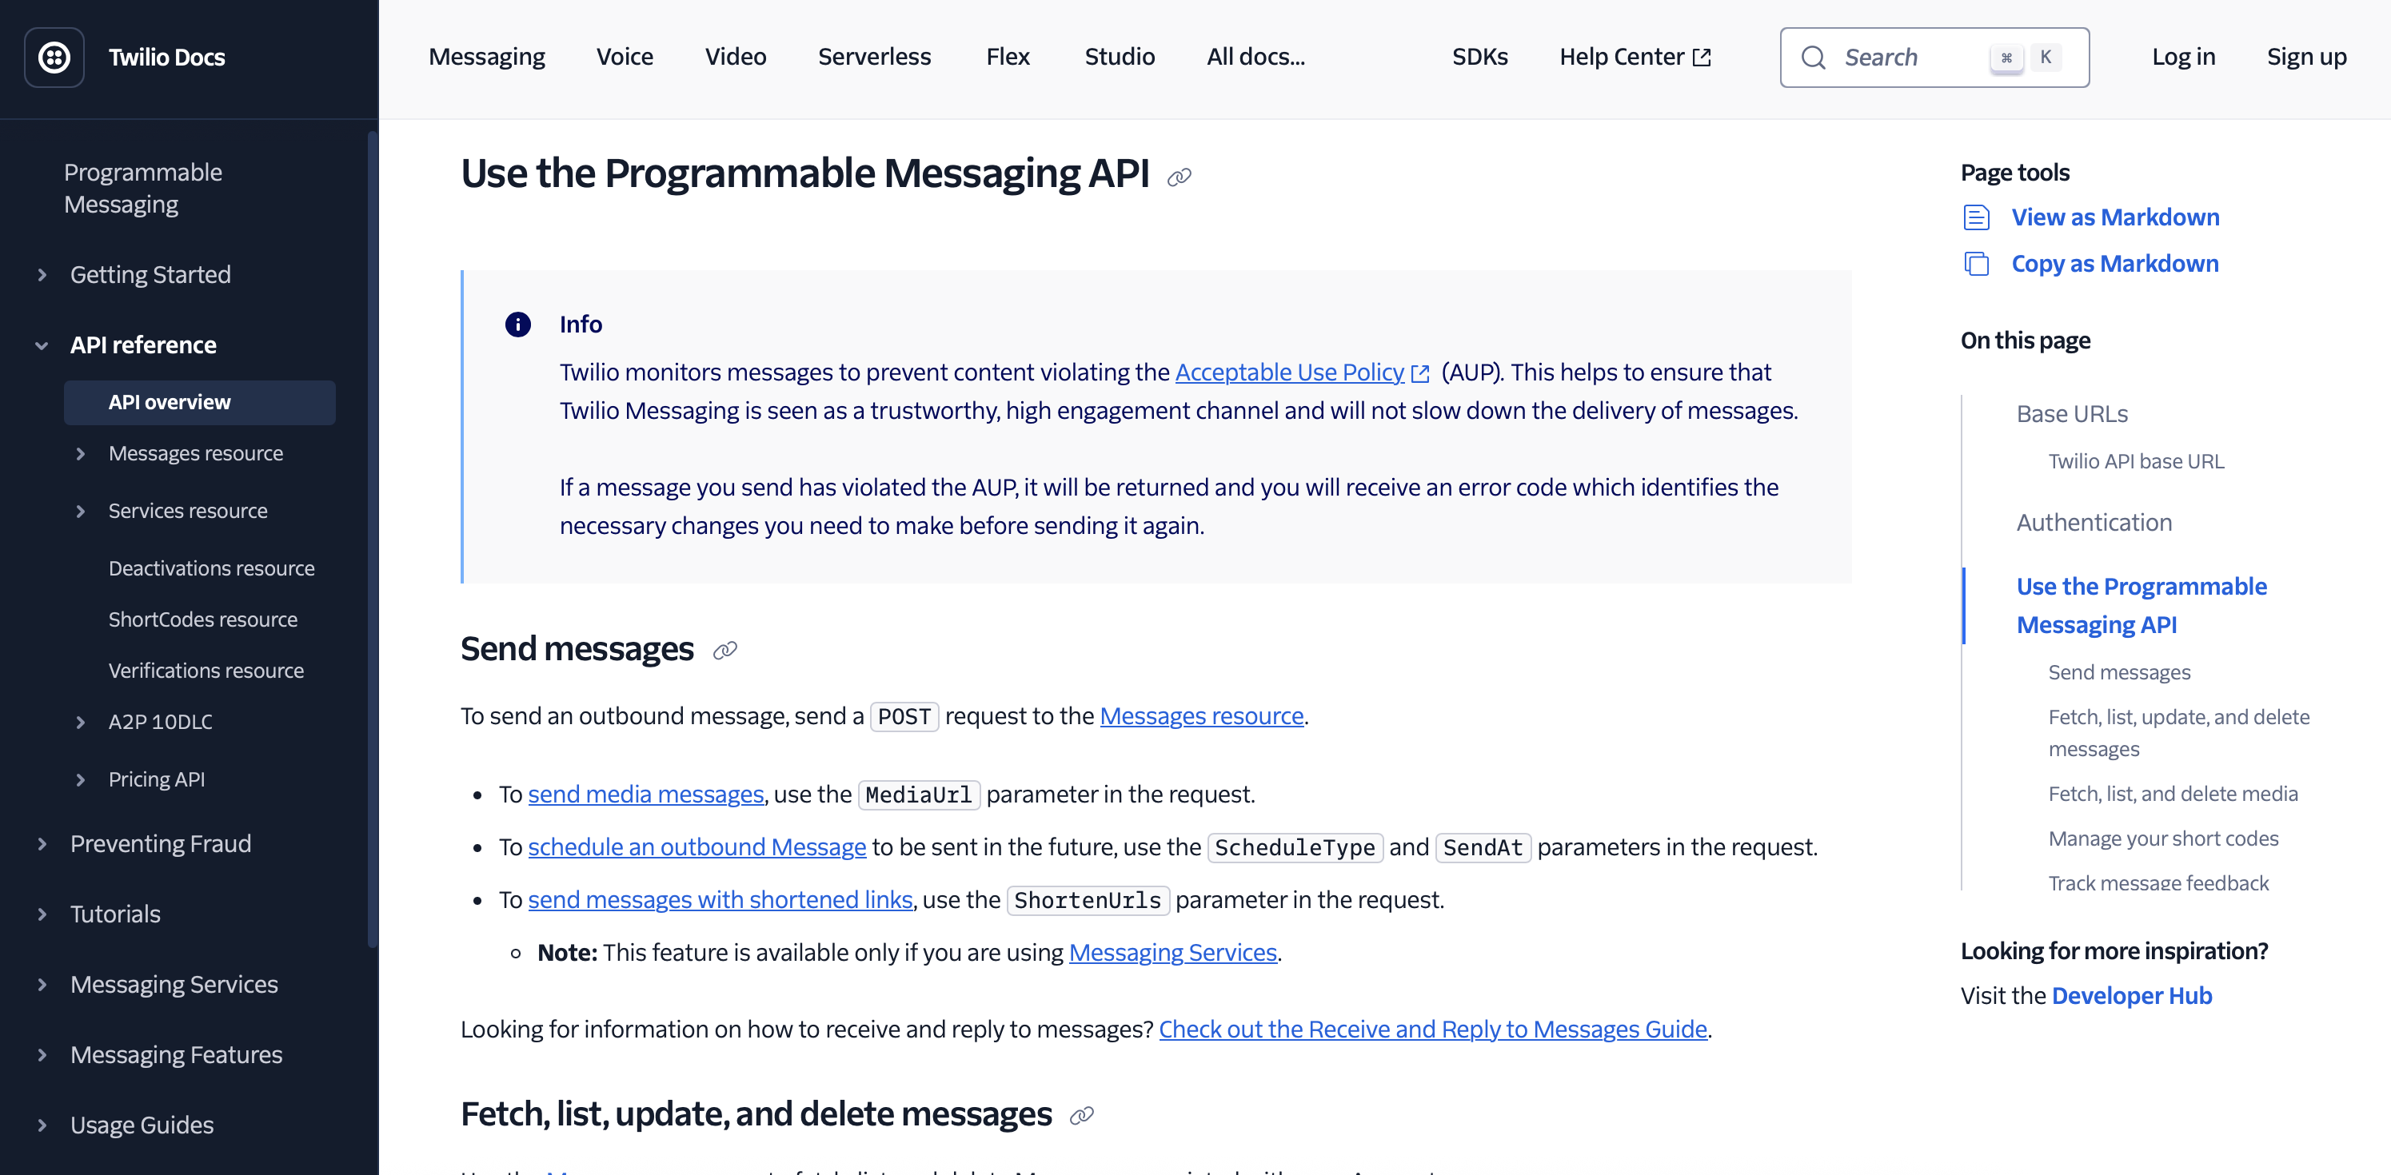Click the Copy as Markdown icon
Screen dimensions: 2391x1175
(x=1976, y=265)
